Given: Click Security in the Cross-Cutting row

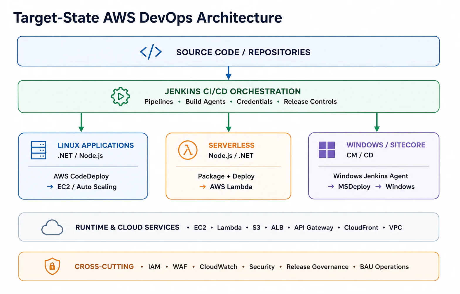Looking at the screenshot, I should (262, 267).
